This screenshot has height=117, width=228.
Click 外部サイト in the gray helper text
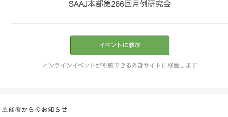(x=146, y=65)
